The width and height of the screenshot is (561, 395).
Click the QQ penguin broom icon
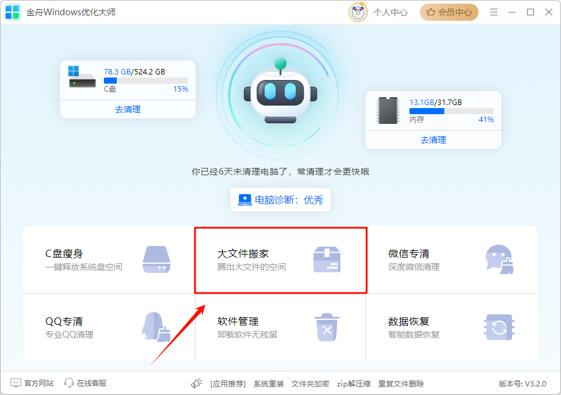coord(156,327)
